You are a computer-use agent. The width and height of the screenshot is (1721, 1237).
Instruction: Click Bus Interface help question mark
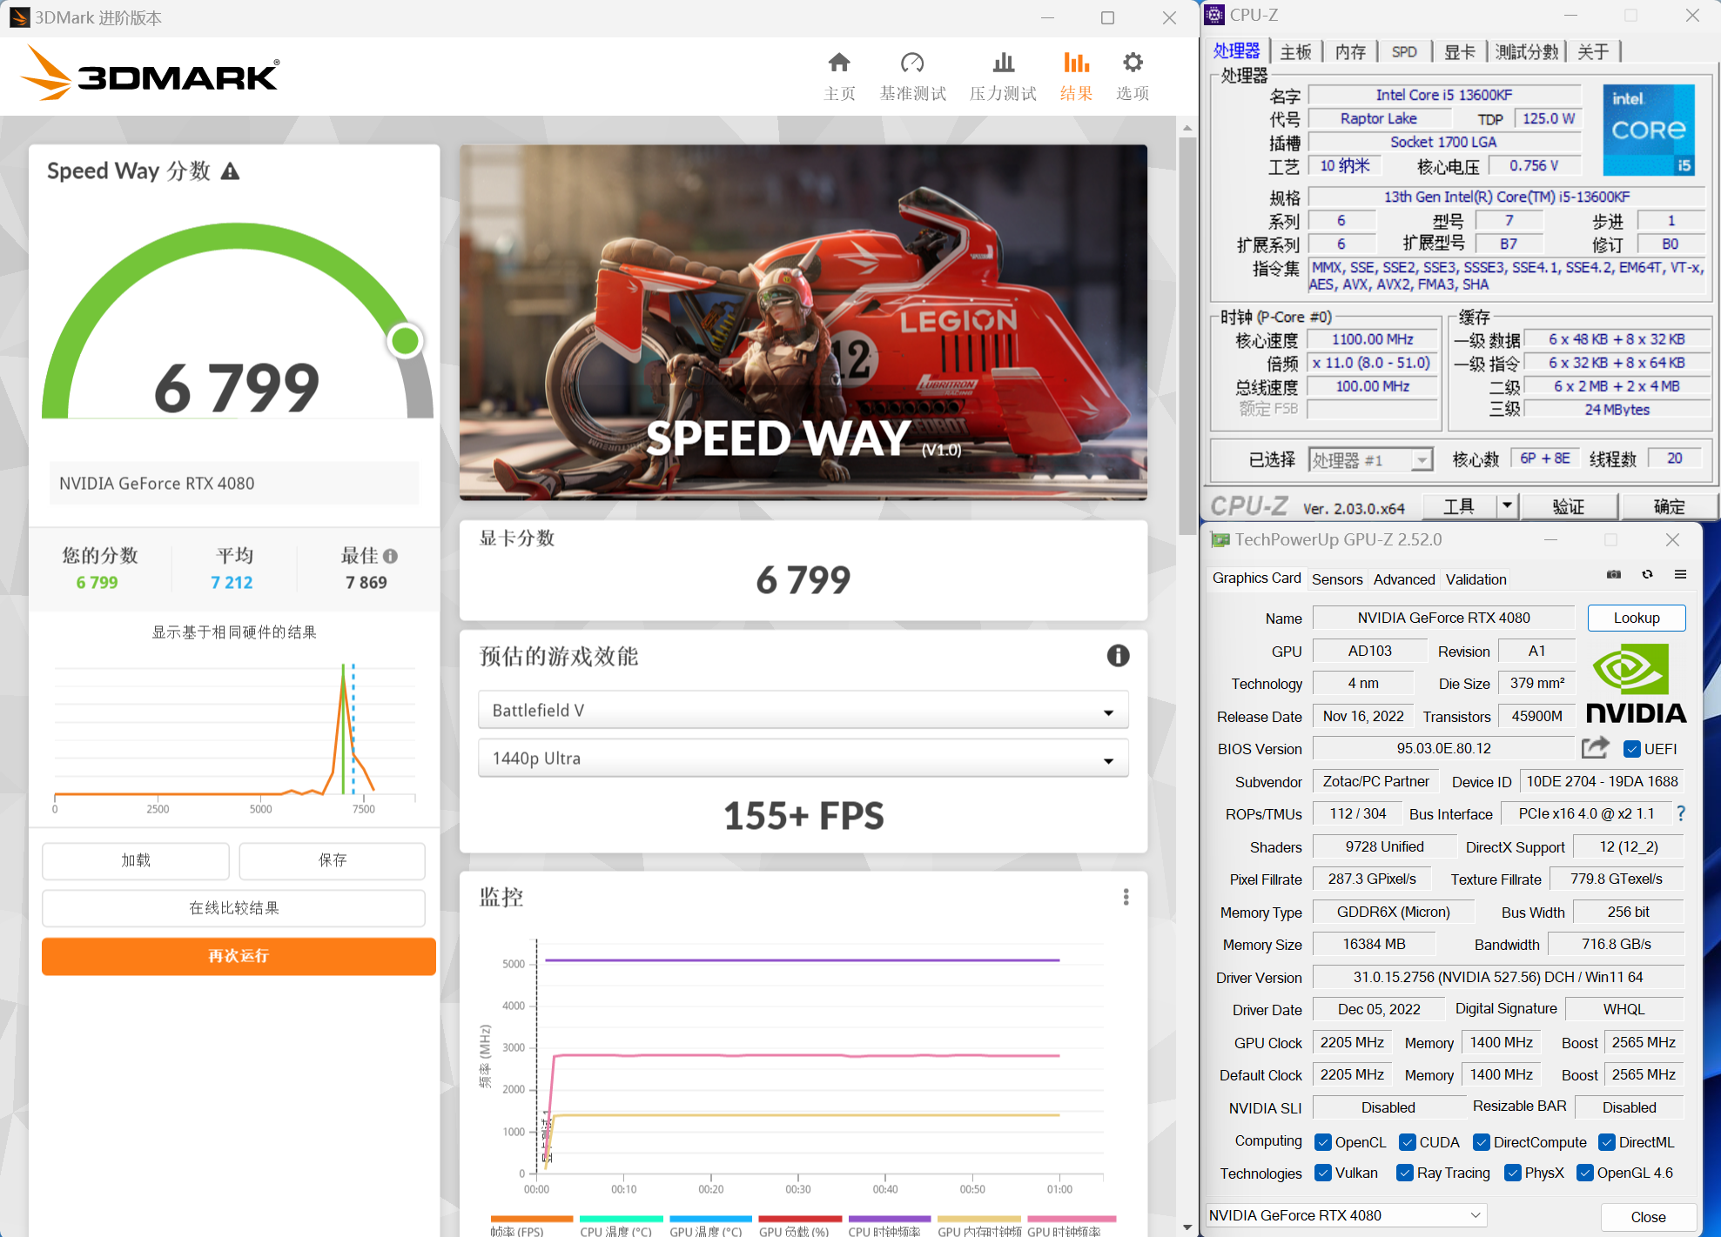click(x=1682, y=813)
